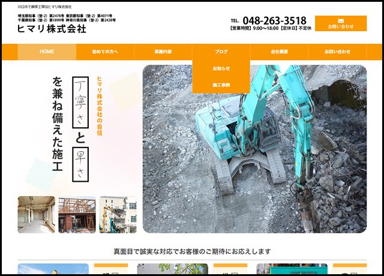This screenshot has height=276, width=384.
Task: Open the bottom card image with green leaves
Action: coord(174,269)
